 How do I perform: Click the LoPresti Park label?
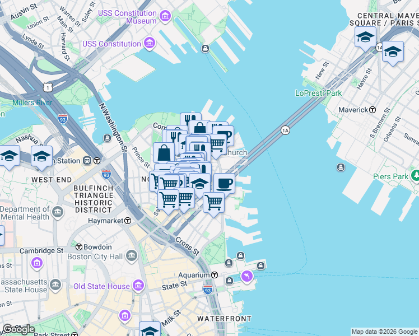pyautogui.click(x=318, y=93)
